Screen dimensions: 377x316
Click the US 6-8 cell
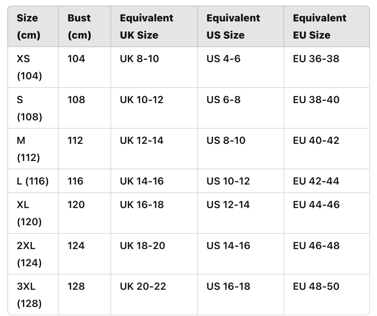223,100
